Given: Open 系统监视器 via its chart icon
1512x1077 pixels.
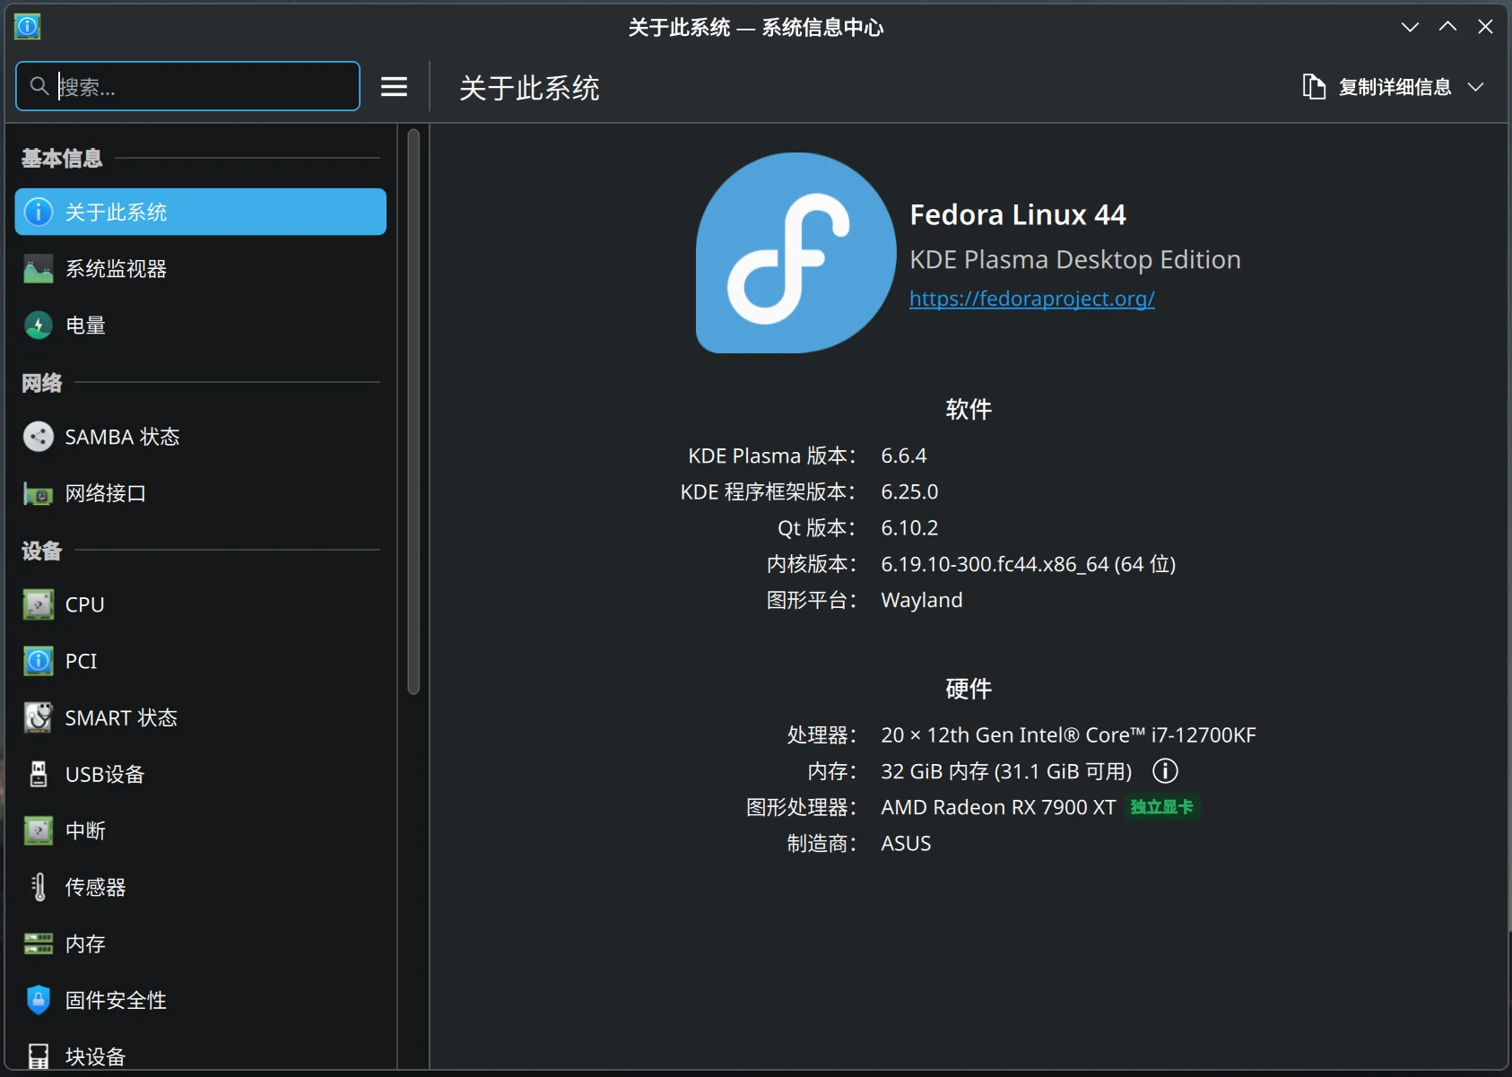Looking at the screenshot, I should pyautogui.click(x=38, y=268).
